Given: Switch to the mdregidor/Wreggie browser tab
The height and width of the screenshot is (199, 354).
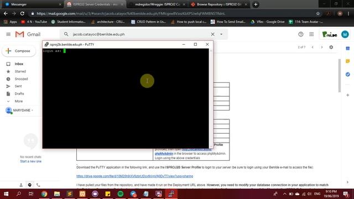Looking at the screenshot, I should pos(157,4).
